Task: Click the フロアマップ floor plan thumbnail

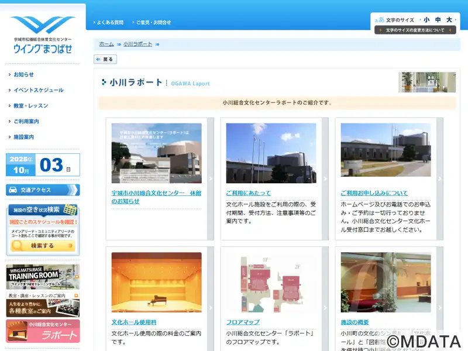Action: (271, 283)
